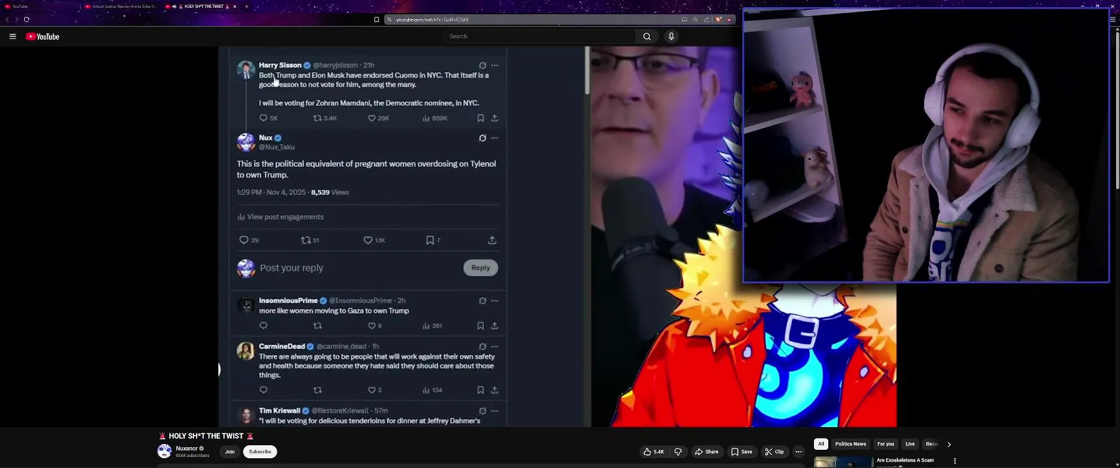This screenshot has height=468, width=1120.
Task: Click the zoom magnifier icon in address bar
Action: pyautogui.click(x=695, y=19)
